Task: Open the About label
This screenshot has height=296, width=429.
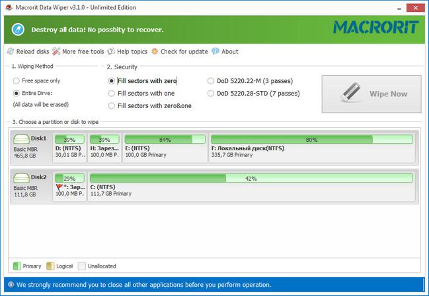Action: coord(230,51)
